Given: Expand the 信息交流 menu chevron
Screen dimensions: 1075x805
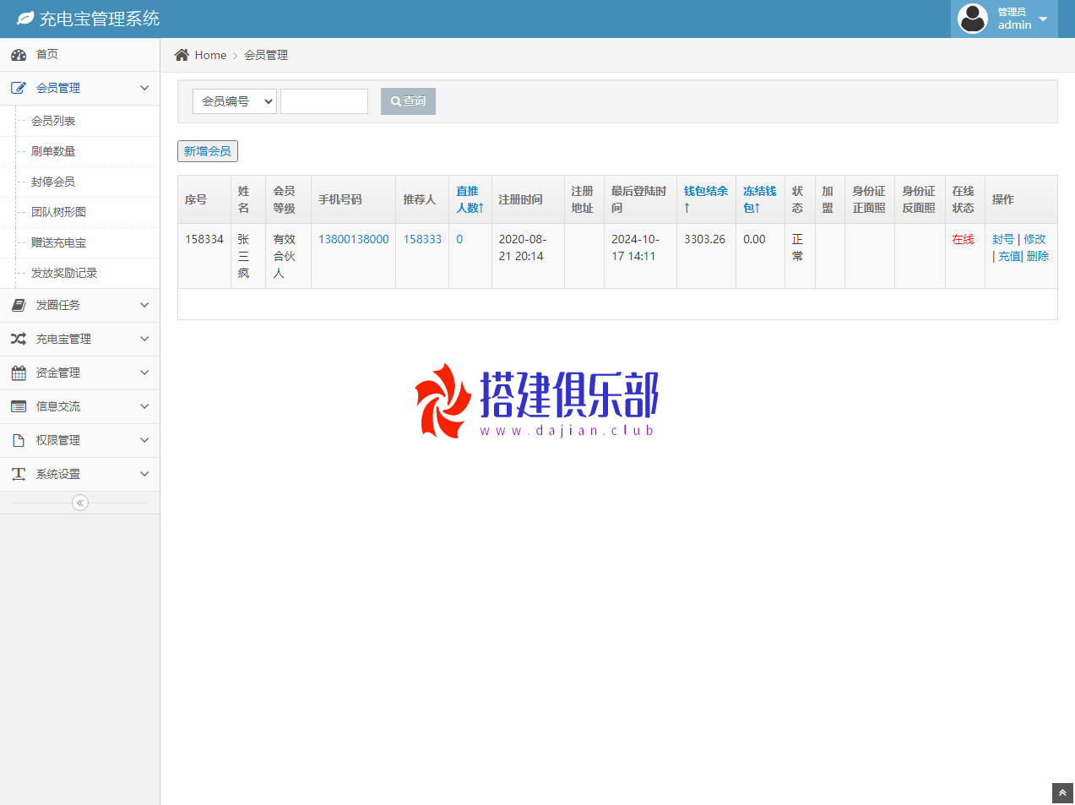Looking at the screenshot, I should click(x=144, y=406).
